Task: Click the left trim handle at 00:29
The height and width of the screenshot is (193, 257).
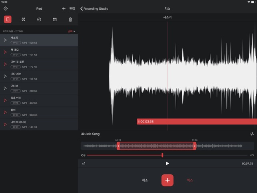Action: pos(118,146)
